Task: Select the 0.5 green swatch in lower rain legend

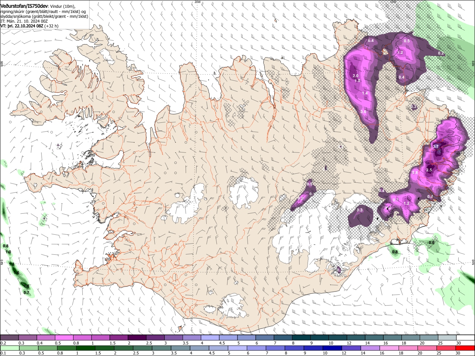Action: 47,348
